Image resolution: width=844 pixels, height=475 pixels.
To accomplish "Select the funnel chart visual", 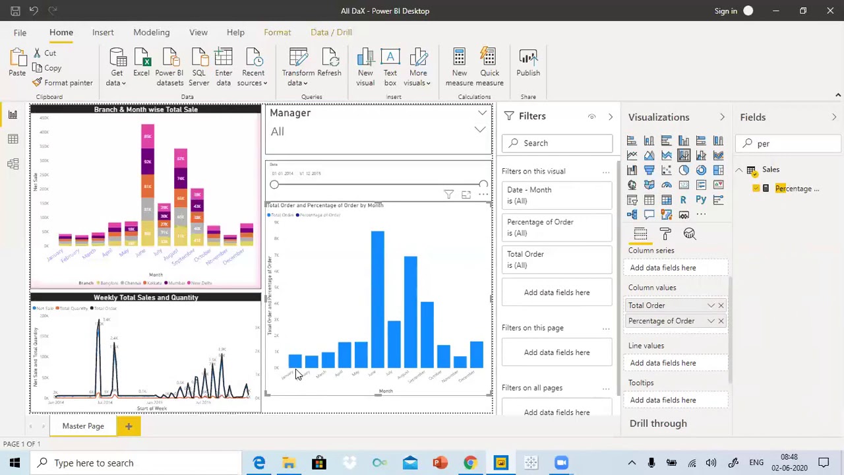I will 649,170.
